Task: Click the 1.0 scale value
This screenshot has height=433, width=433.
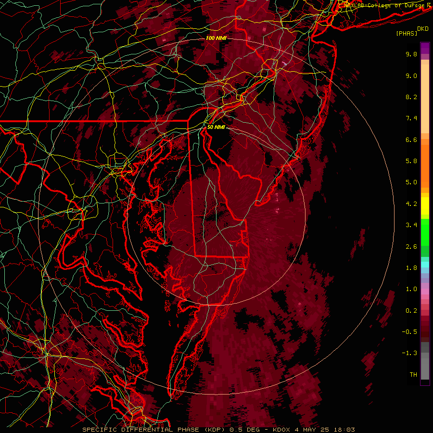Action: [x=411, y=289]
